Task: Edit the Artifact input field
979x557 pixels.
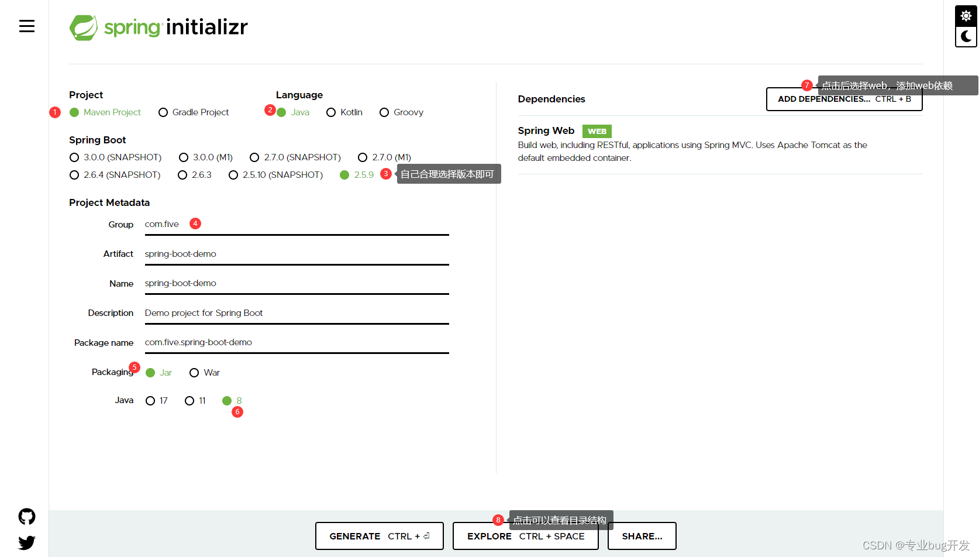Action: [x=297, y=254]
